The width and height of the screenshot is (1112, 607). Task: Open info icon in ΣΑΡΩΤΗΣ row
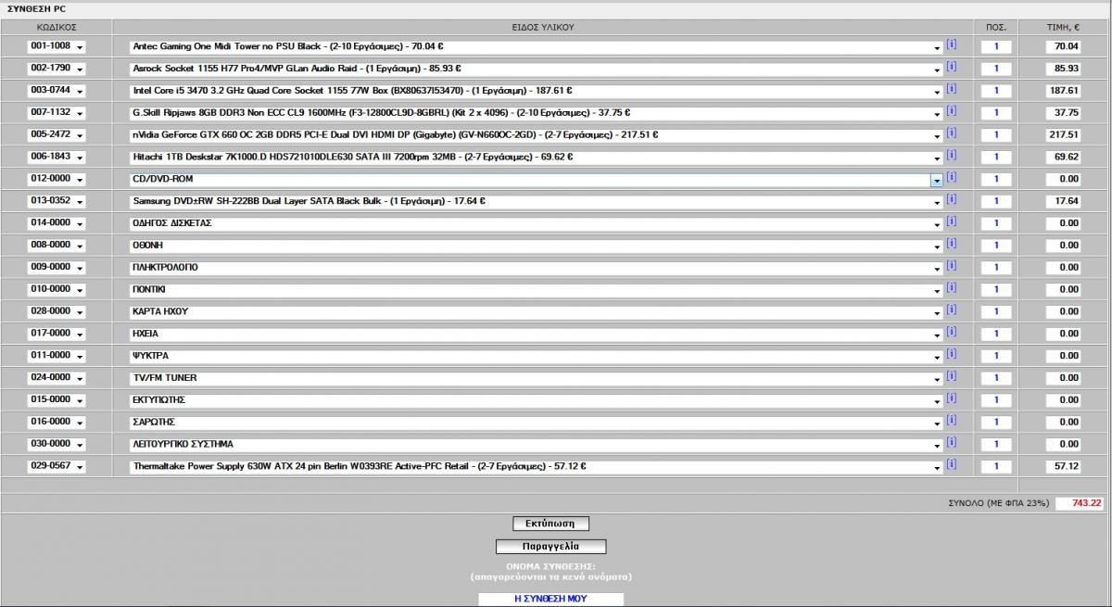pos(951,420)
